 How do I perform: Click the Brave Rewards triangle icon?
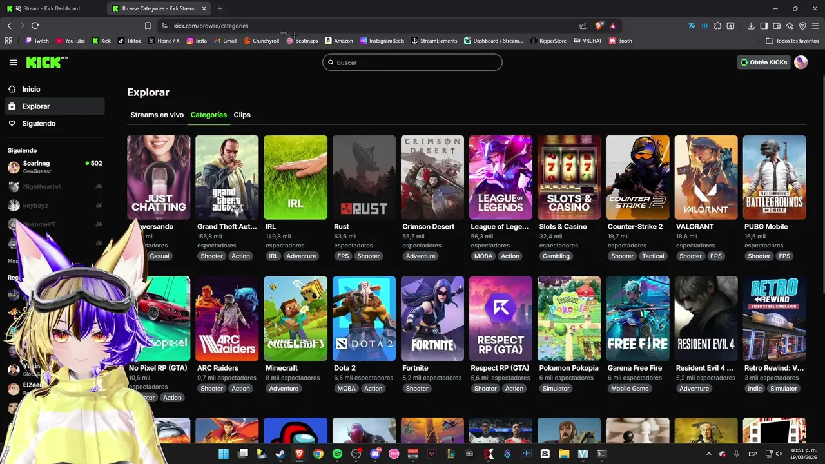point(612,26)
